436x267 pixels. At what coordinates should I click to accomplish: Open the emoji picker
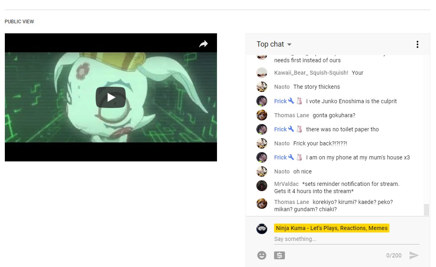coord(262,255)
